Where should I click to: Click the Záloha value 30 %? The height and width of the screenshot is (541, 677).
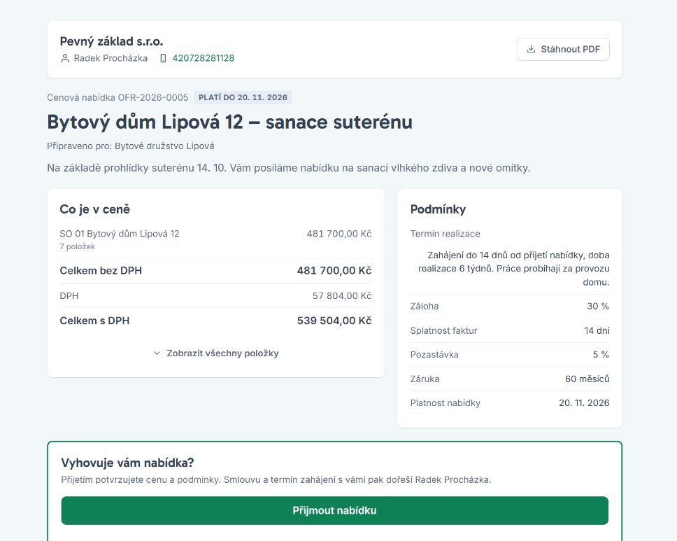pyautogui.click(x=598, y=307)
